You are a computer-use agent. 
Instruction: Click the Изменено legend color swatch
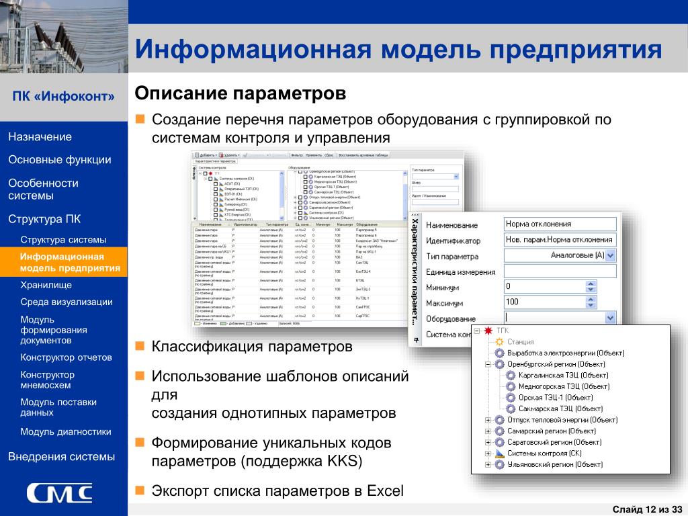point(197,323)
